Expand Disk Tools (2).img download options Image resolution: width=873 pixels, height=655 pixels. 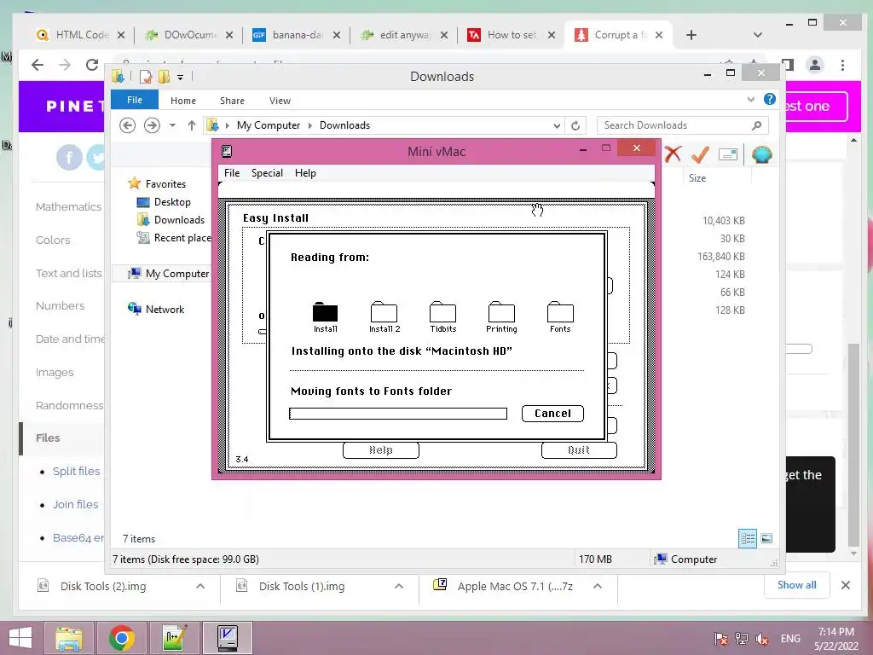pyautogui.click(x=200, y=586)
